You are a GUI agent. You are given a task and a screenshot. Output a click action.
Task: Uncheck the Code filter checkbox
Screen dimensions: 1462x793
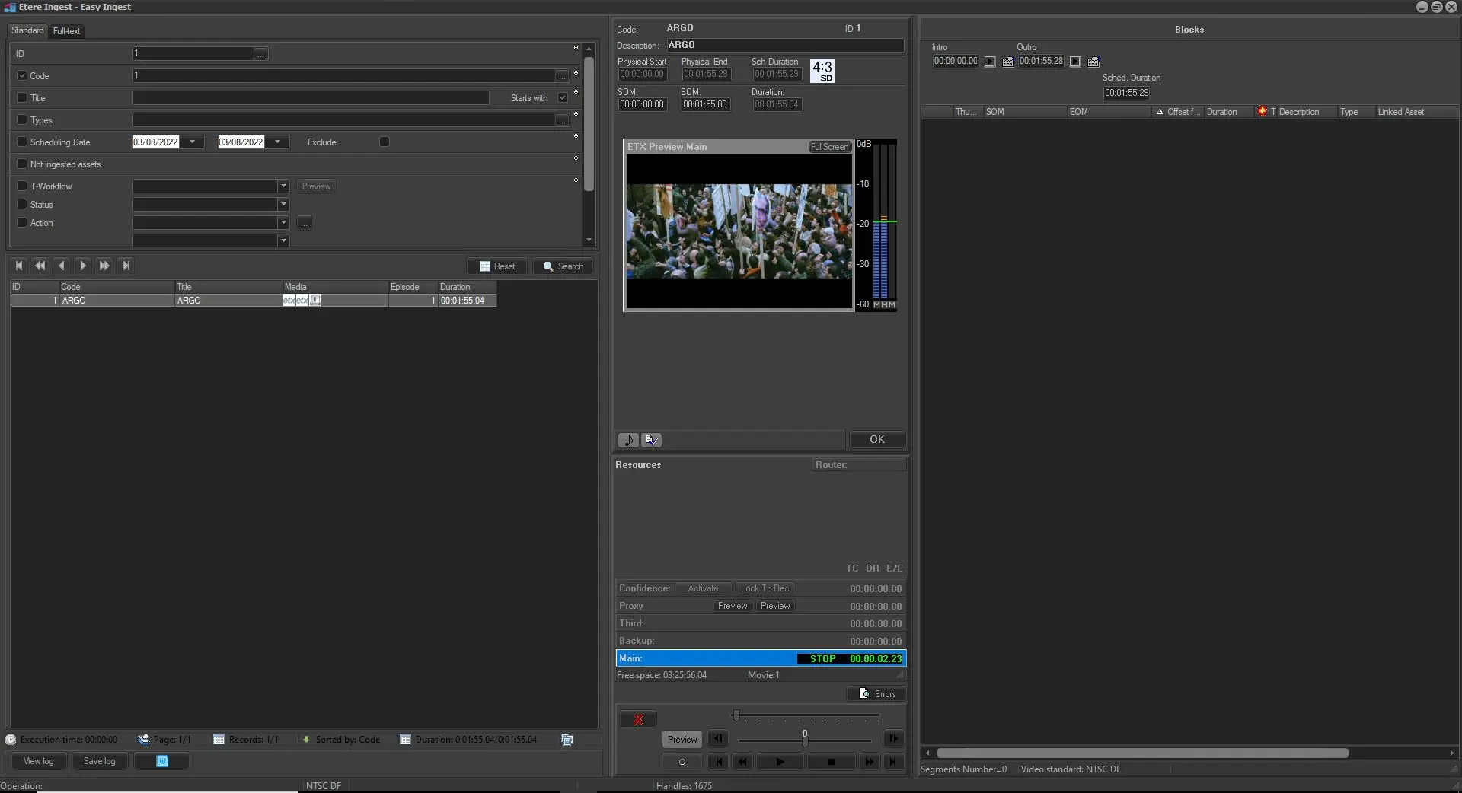[x=22, y=76]
